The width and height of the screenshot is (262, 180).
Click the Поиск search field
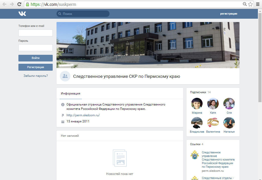coord(83,14)
